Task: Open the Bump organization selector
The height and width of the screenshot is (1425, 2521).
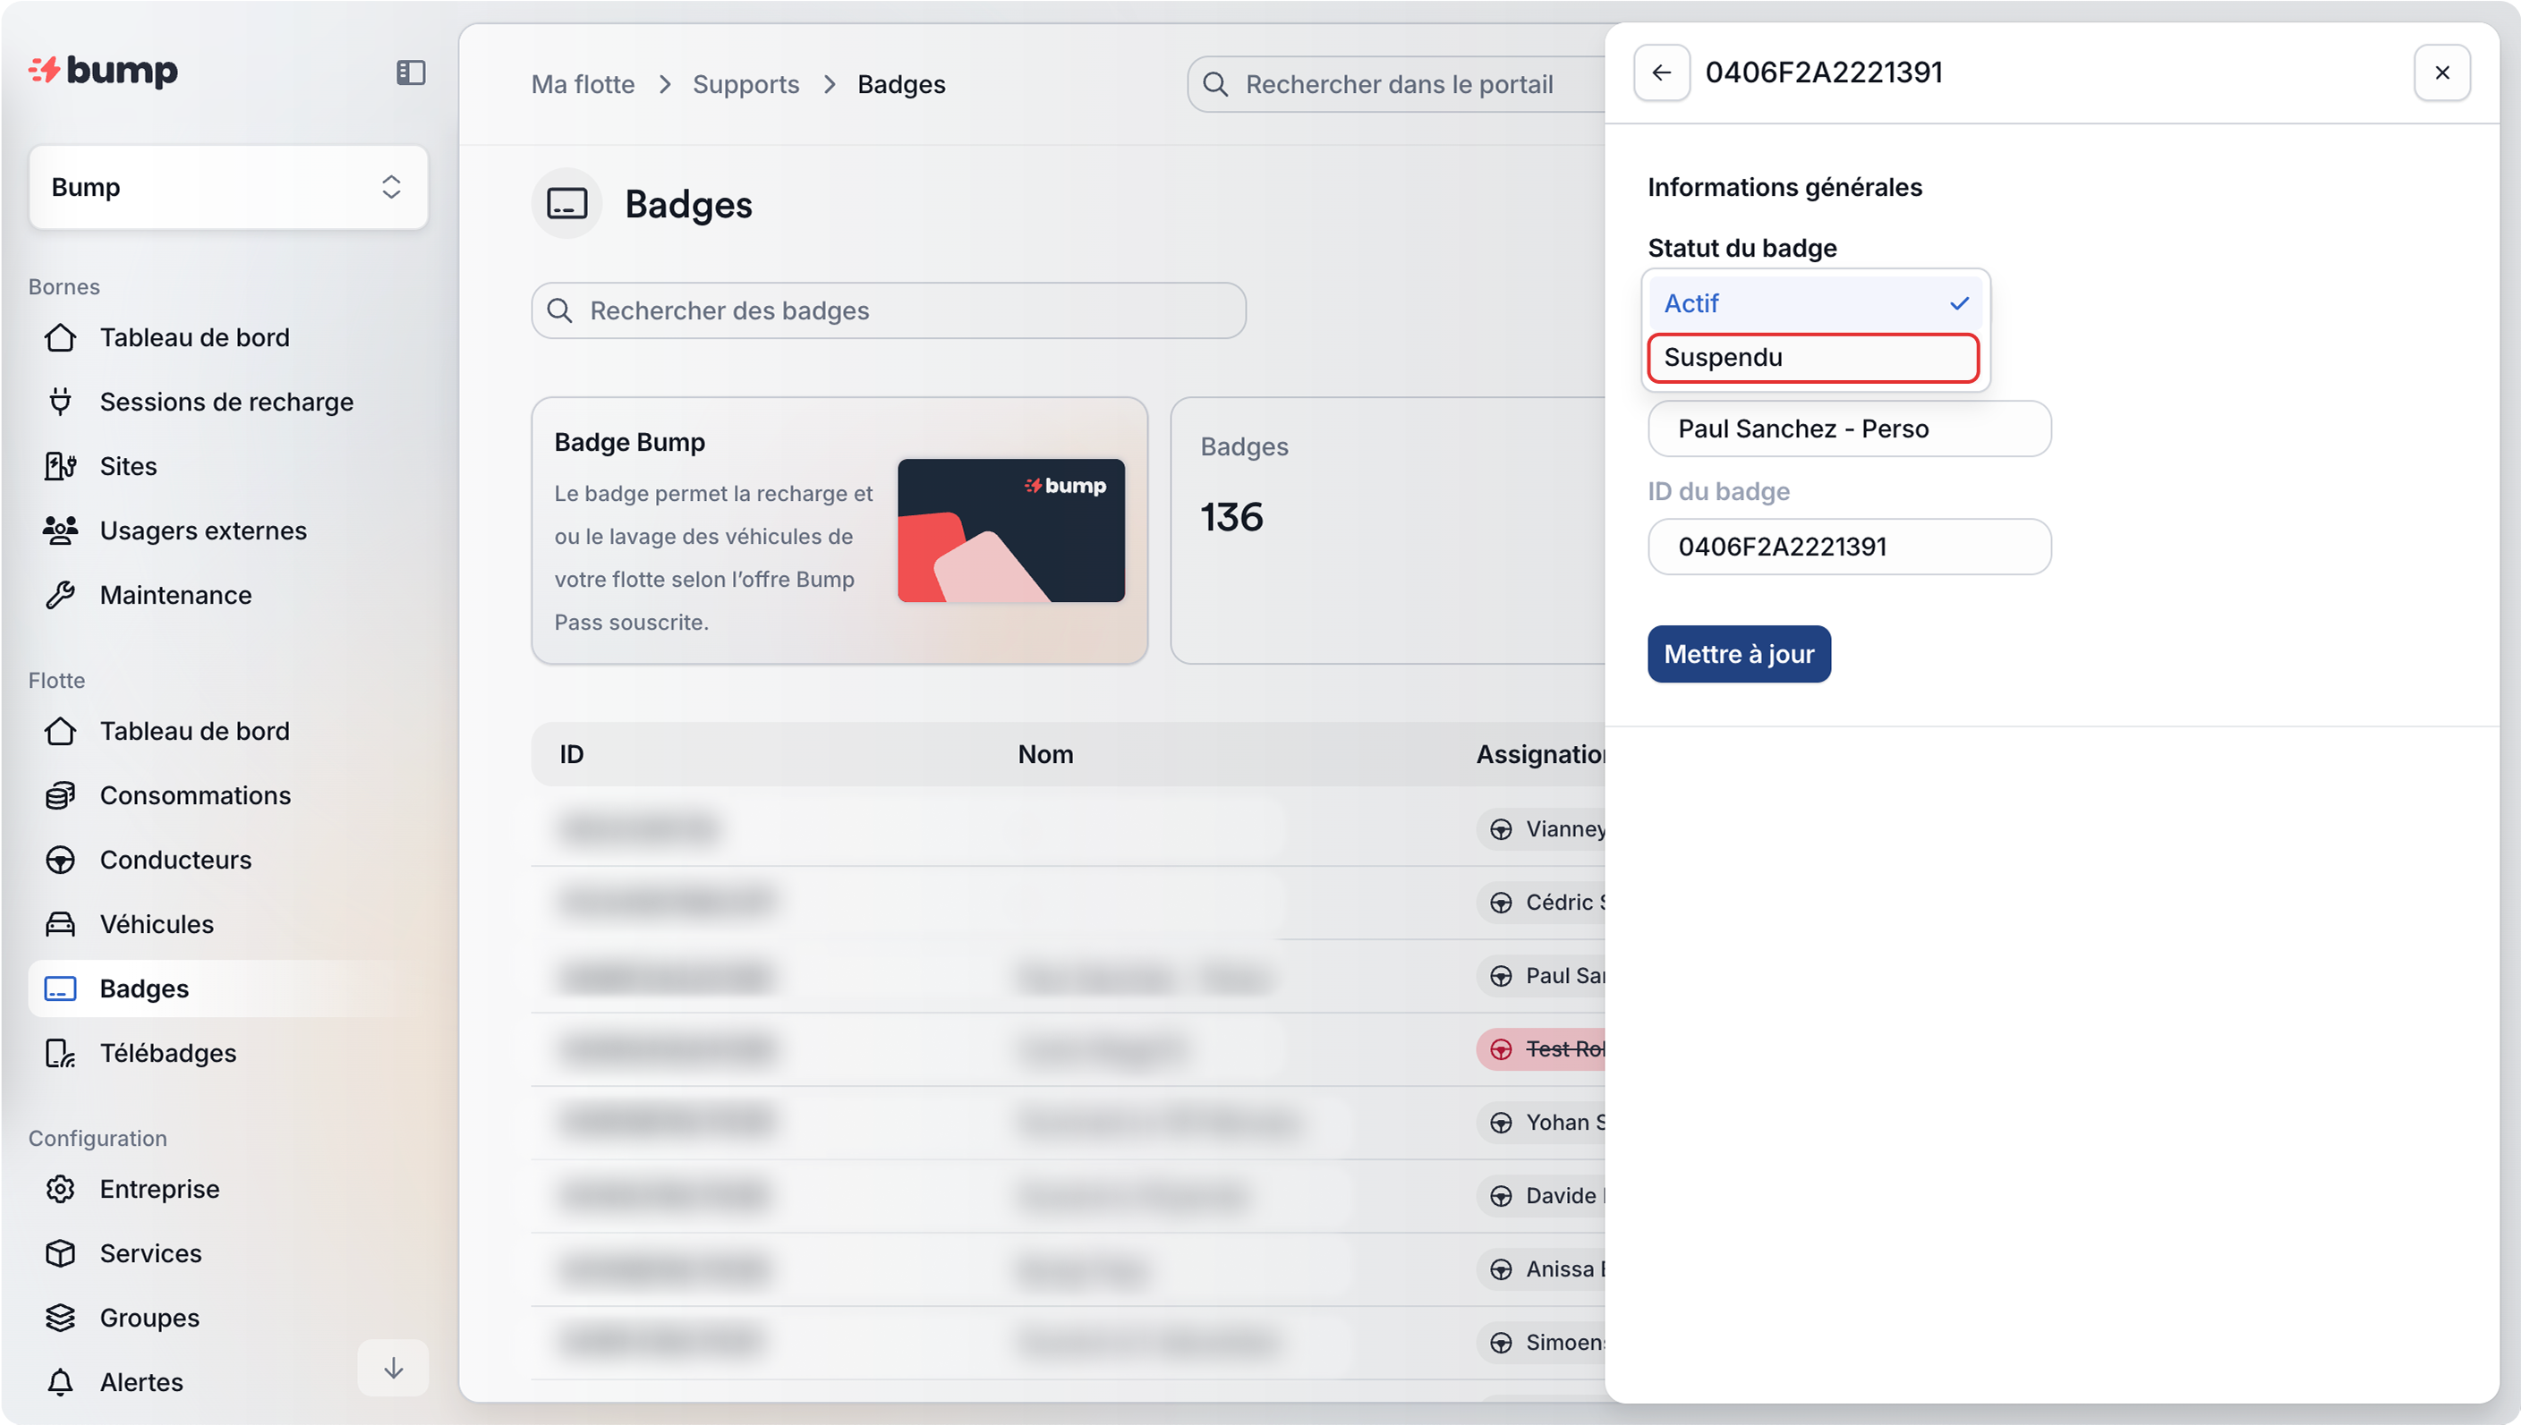Action: point(227,187)
